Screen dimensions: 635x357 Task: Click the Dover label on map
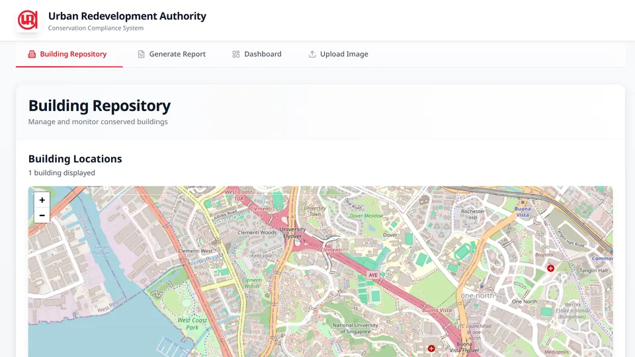coord(390,235)
